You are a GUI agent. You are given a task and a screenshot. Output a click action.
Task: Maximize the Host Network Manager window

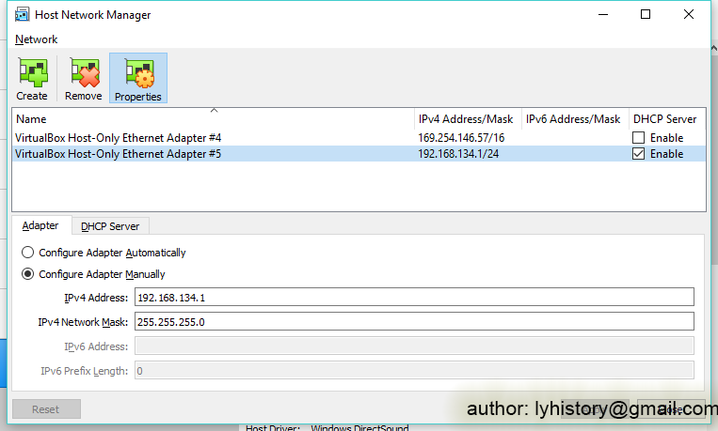646,14
